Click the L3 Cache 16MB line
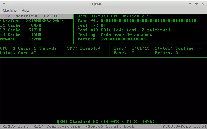Image resolution: width=207 pixels, height=129 pixels. [21, 35]
